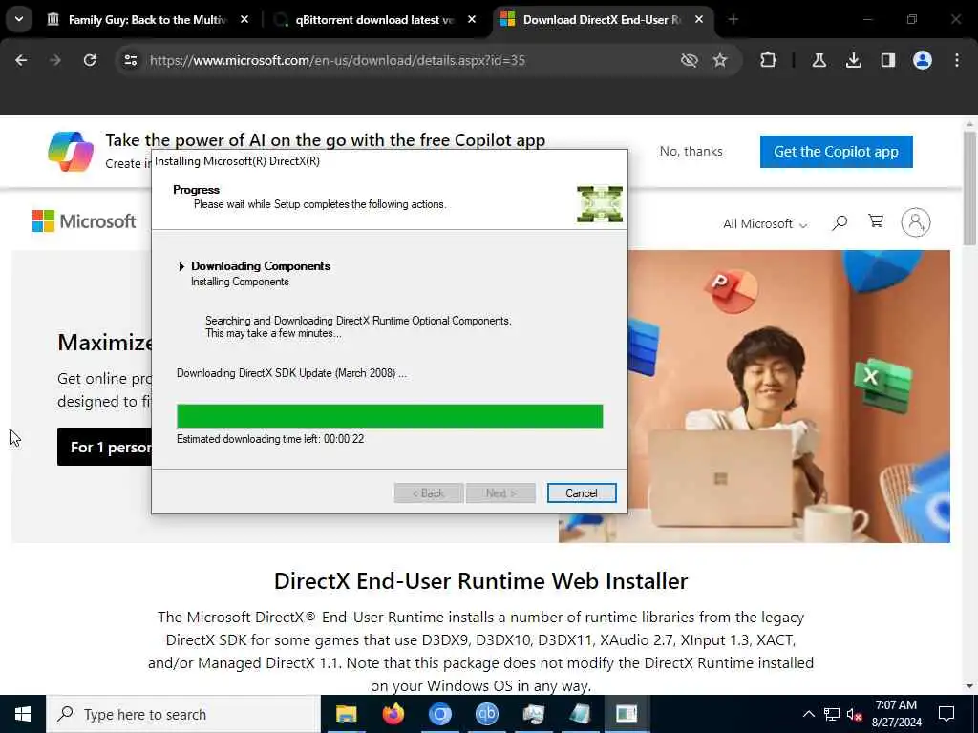The image size is (978, 733).
Task: Bookmark this page with the star icon
Action: point(720,60)
